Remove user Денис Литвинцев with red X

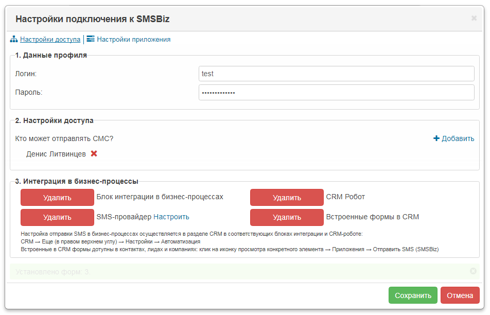[x=94, y=154]
